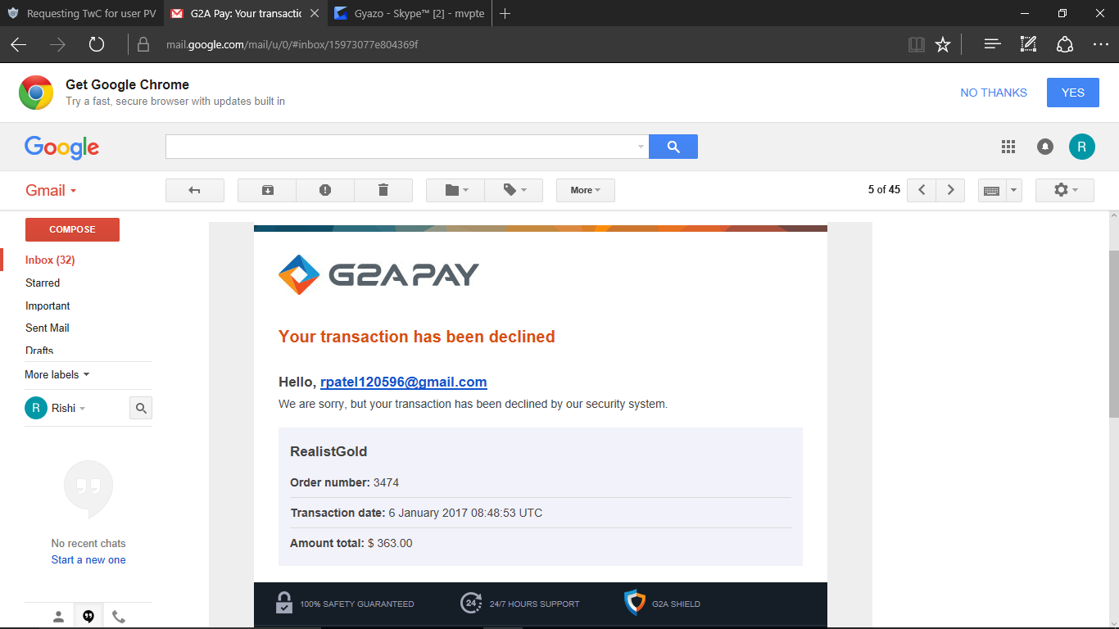The image size is (1119, 629).
Task: Click rpatel120596@gmail.com email link
Action: (x=404, y=382)
